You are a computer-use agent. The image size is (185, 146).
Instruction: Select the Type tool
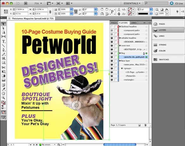pos(3,41)
